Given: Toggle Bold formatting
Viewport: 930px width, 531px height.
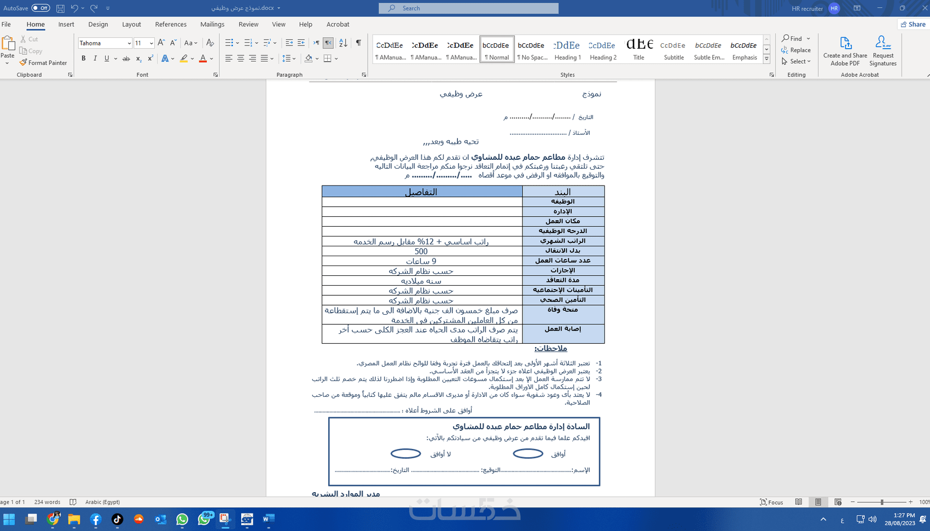Looking at the screenshot, I should point(83,59).
